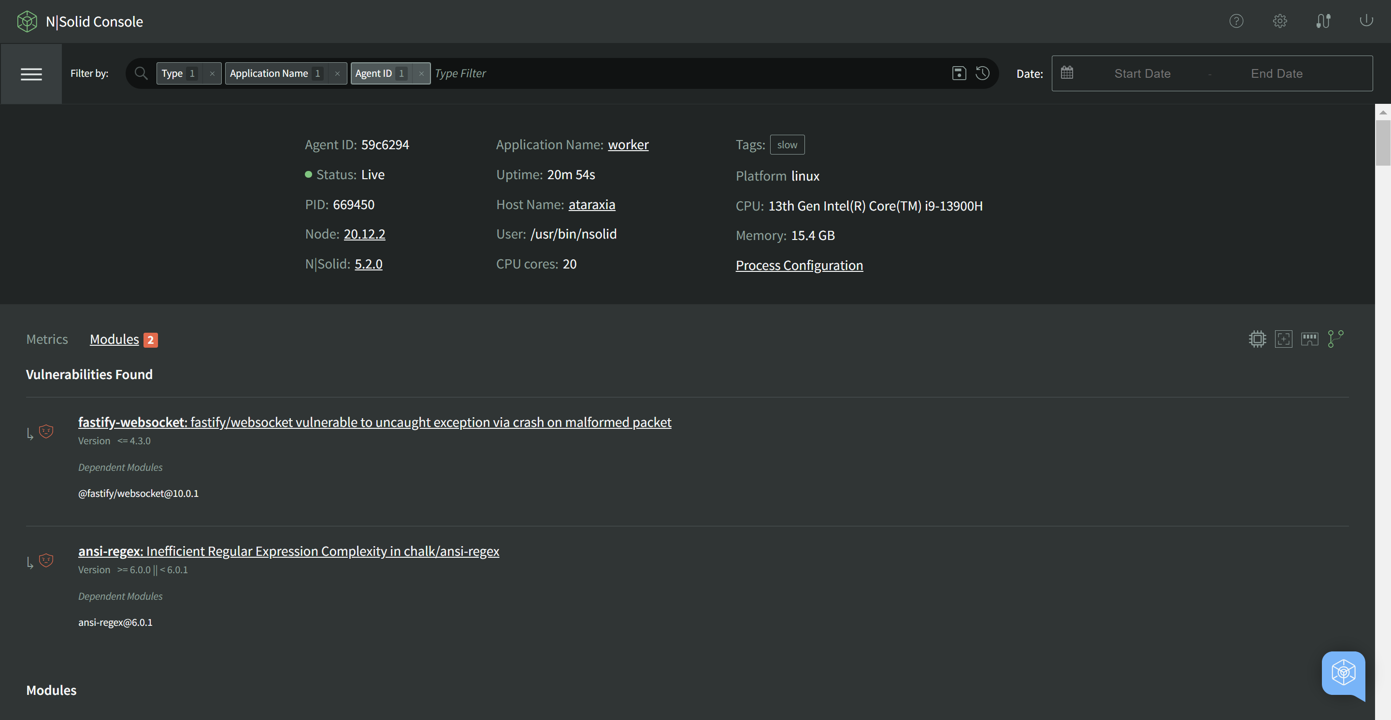Click the memory sampling icon
Image resolution: width=1391 pixels, height=720 pixels.
[x=1309, y=339]
